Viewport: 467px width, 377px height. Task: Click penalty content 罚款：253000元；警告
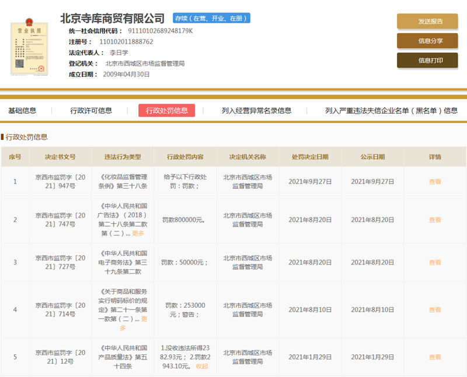[x=185, y=310]
